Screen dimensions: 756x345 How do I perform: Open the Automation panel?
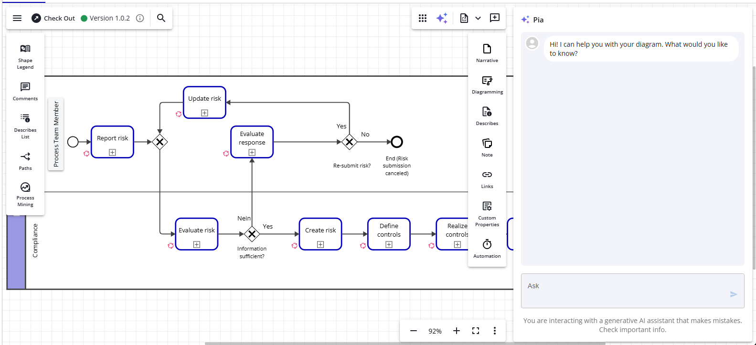click(x=487, y=248)
